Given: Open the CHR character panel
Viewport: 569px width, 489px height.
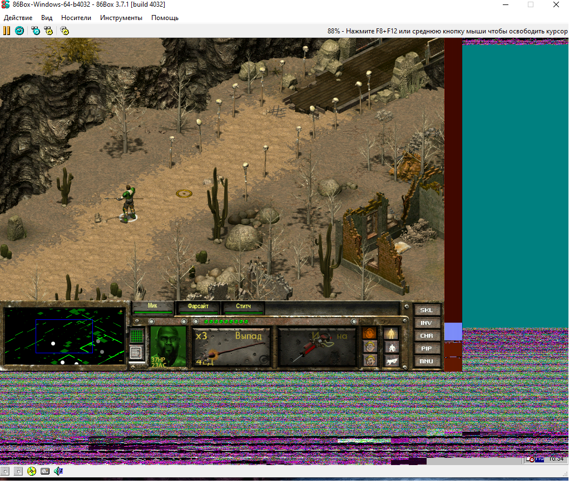Looking at the screenshot, I should (x=427, y=336).
